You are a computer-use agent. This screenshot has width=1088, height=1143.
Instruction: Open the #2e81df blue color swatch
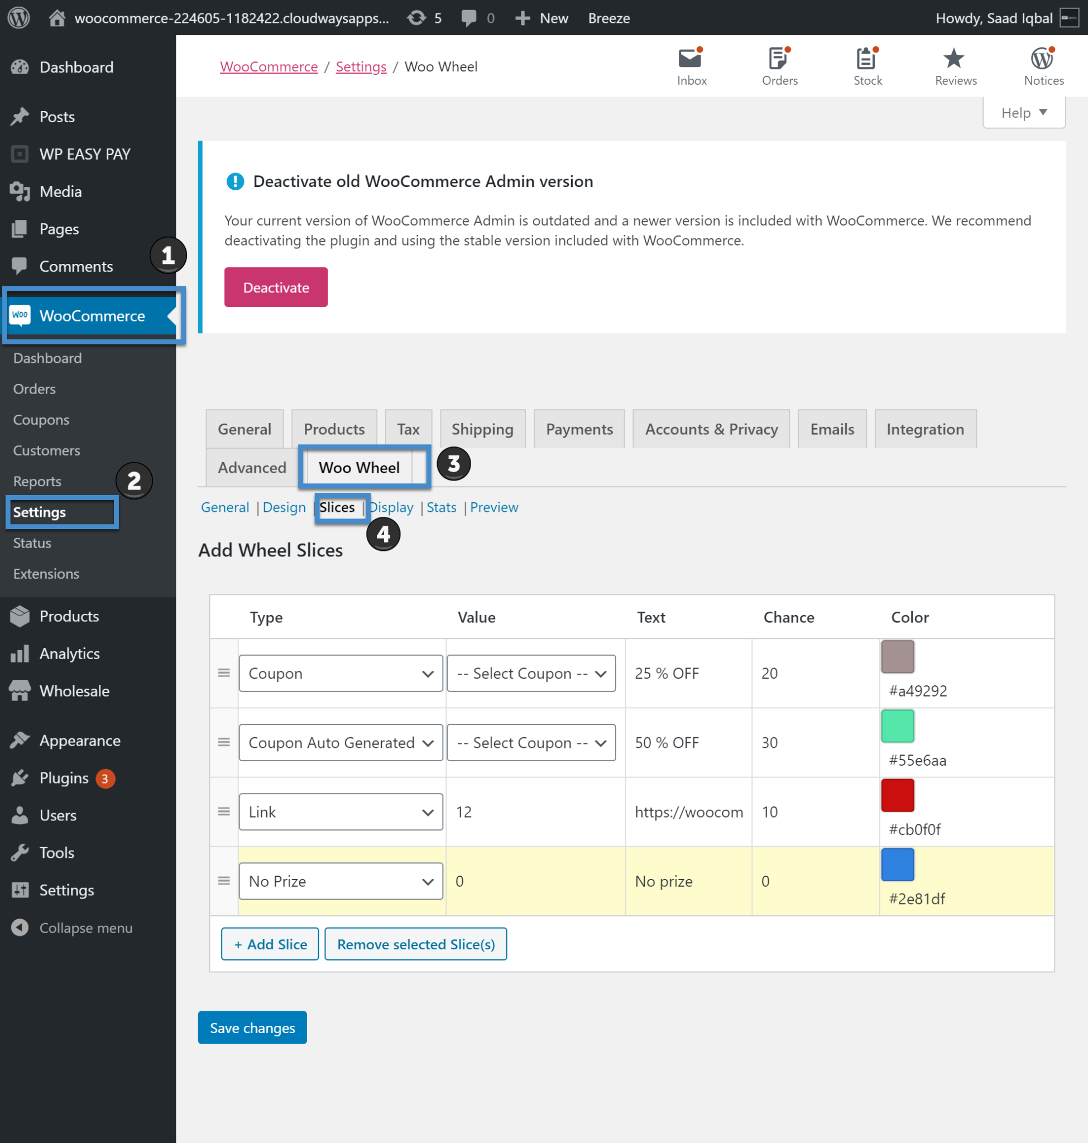pyautogui.click(x=898, y=864)
